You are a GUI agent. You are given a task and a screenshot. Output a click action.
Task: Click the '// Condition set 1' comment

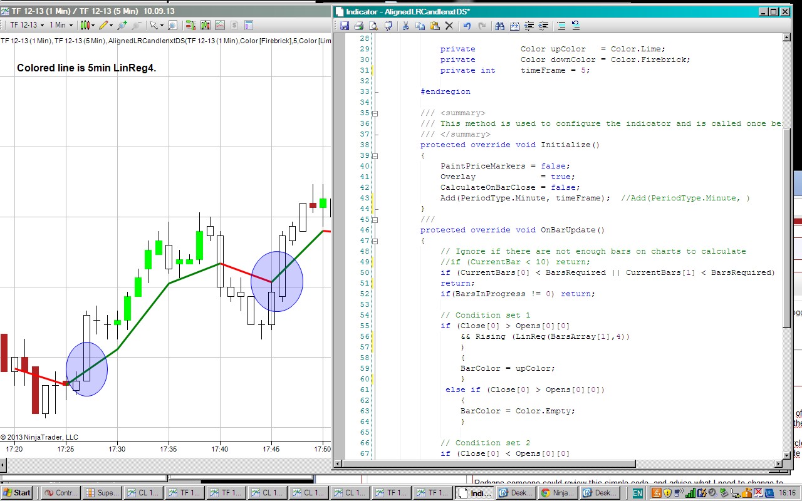pyautogui.click(x=485, y=315)
